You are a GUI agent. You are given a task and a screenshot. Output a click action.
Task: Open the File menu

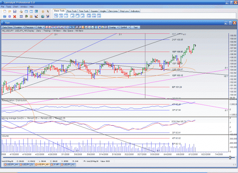pos(3,7)
